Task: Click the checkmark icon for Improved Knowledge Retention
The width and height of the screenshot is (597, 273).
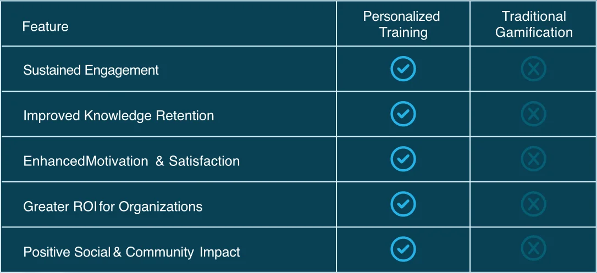Action: coord(403,114)
